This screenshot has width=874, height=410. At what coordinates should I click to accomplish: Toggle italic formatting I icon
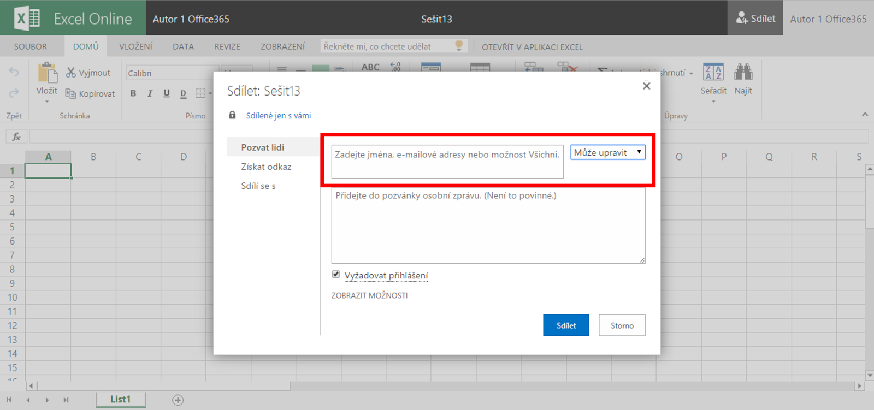[150, 93]
